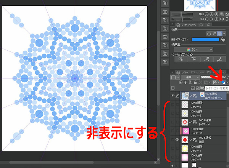The image size is (229, 168).
Task: Show レイヤー 6 via visibility box
Action: (x=173, y=113)
